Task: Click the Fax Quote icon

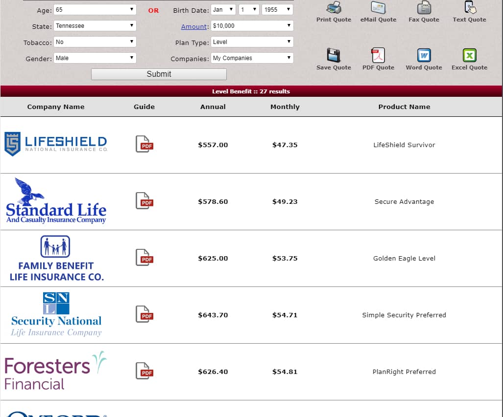Action: click(x=424, y=7)
